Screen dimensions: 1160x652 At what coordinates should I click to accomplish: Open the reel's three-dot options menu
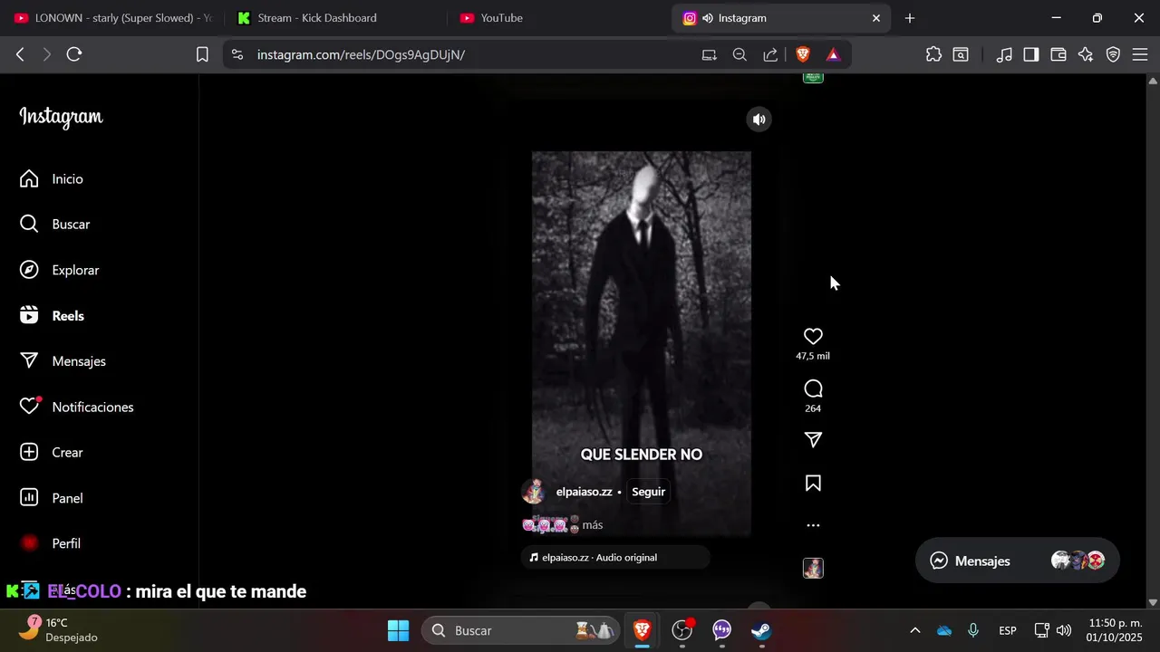click(813, 525)
